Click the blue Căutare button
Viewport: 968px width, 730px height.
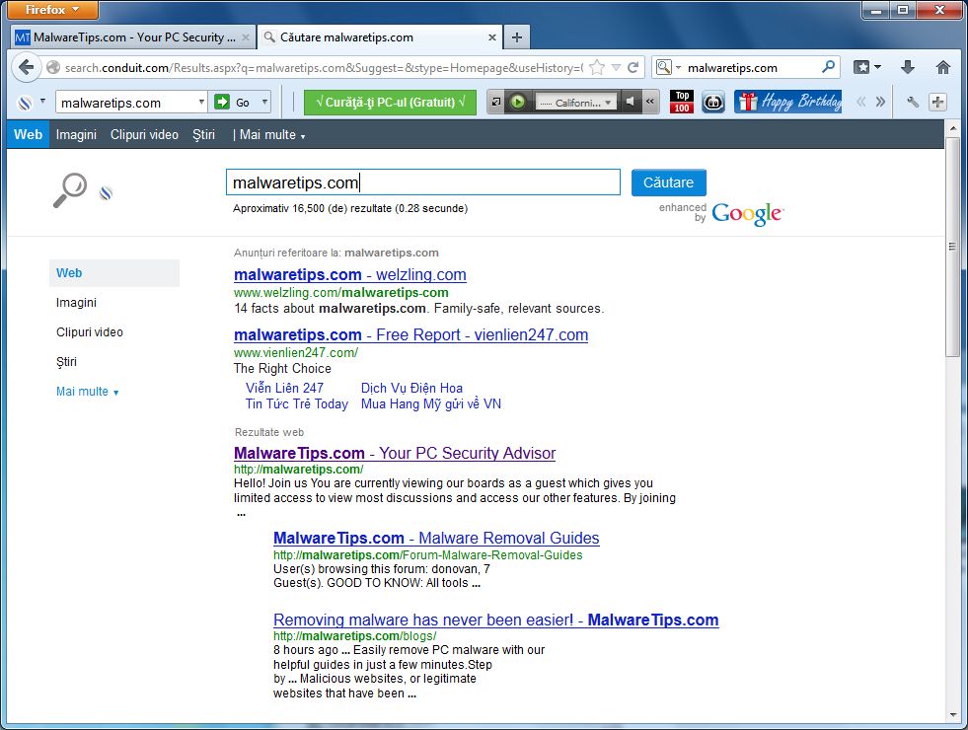pyautogui.click(x=669, y=182)
